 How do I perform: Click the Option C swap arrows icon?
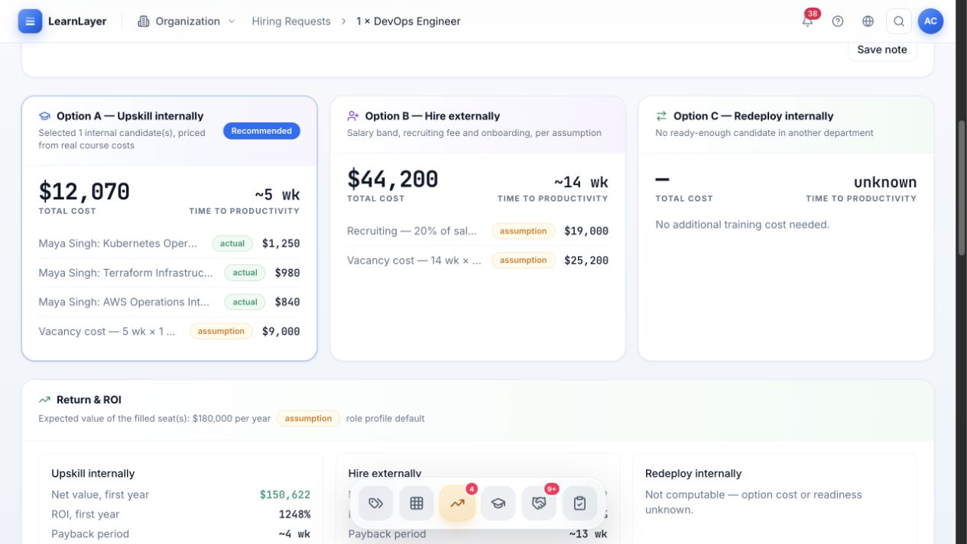point(661,116)
